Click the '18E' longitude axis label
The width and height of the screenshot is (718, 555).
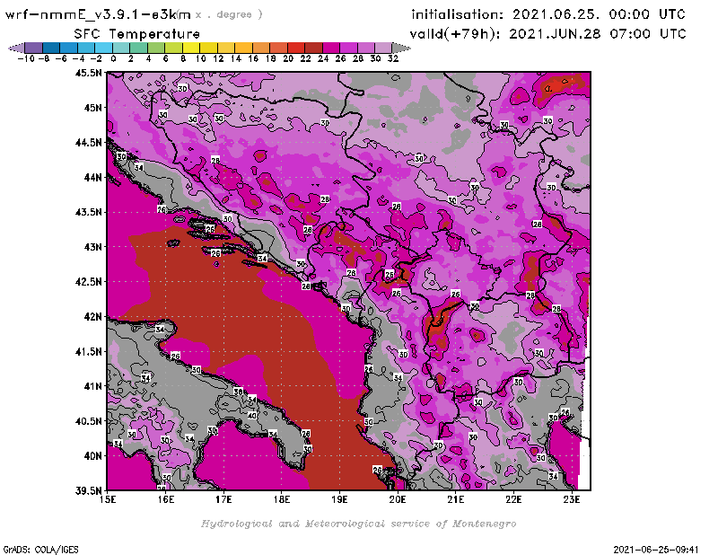(282, 499)
